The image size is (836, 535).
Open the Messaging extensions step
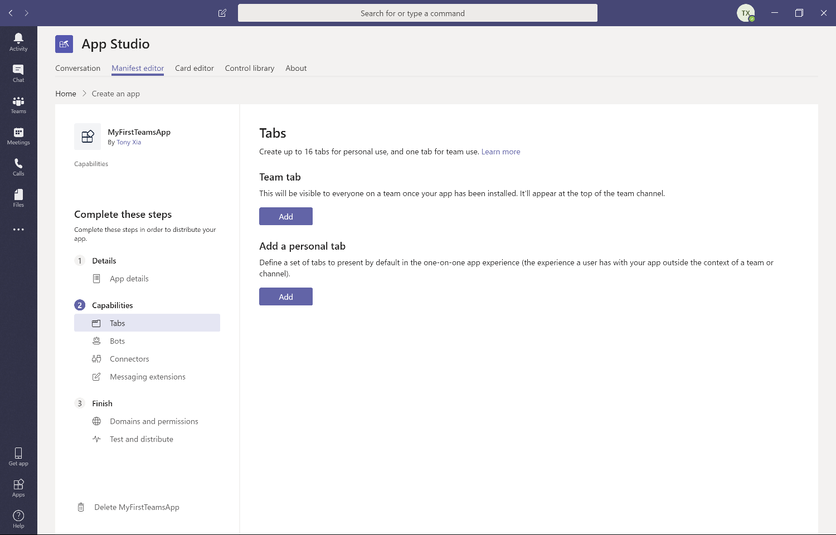point(147,377)
